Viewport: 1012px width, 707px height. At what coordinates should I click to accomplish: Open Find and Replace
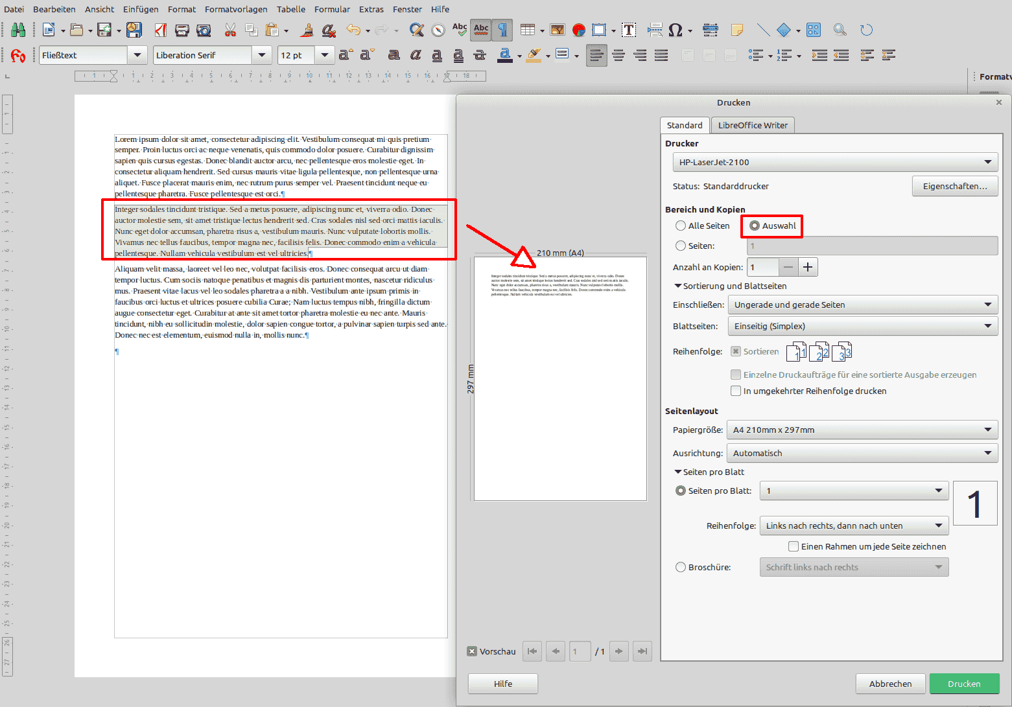click(417, 30)
